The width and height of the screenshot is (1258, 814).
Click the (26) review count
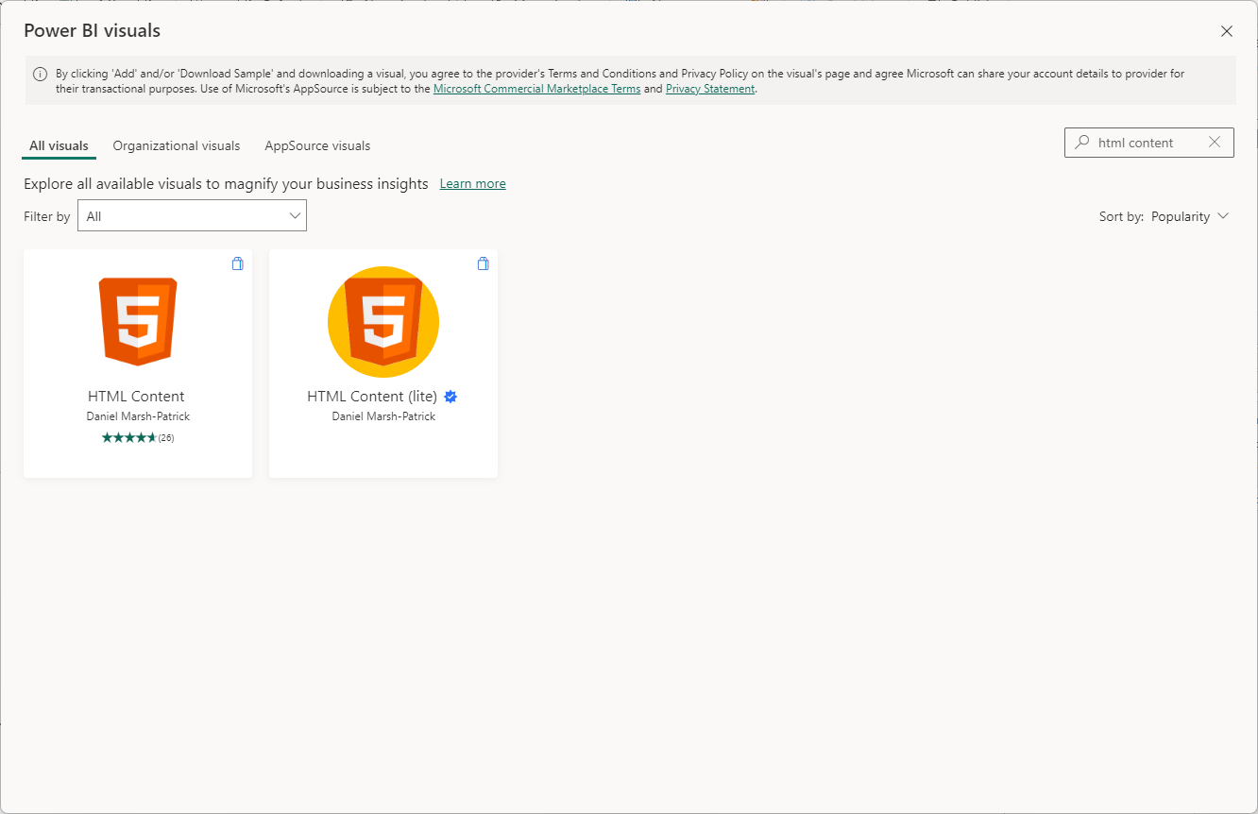click(166, 438)
